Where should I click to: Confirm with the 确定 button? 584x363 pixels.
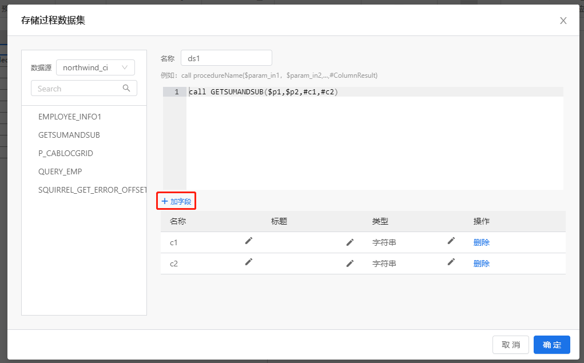pyautogui.click(x=551, y=345)
